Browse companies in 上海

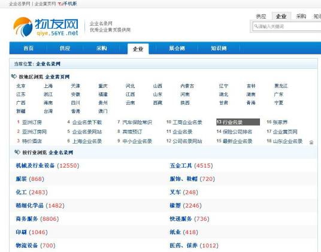48,86
